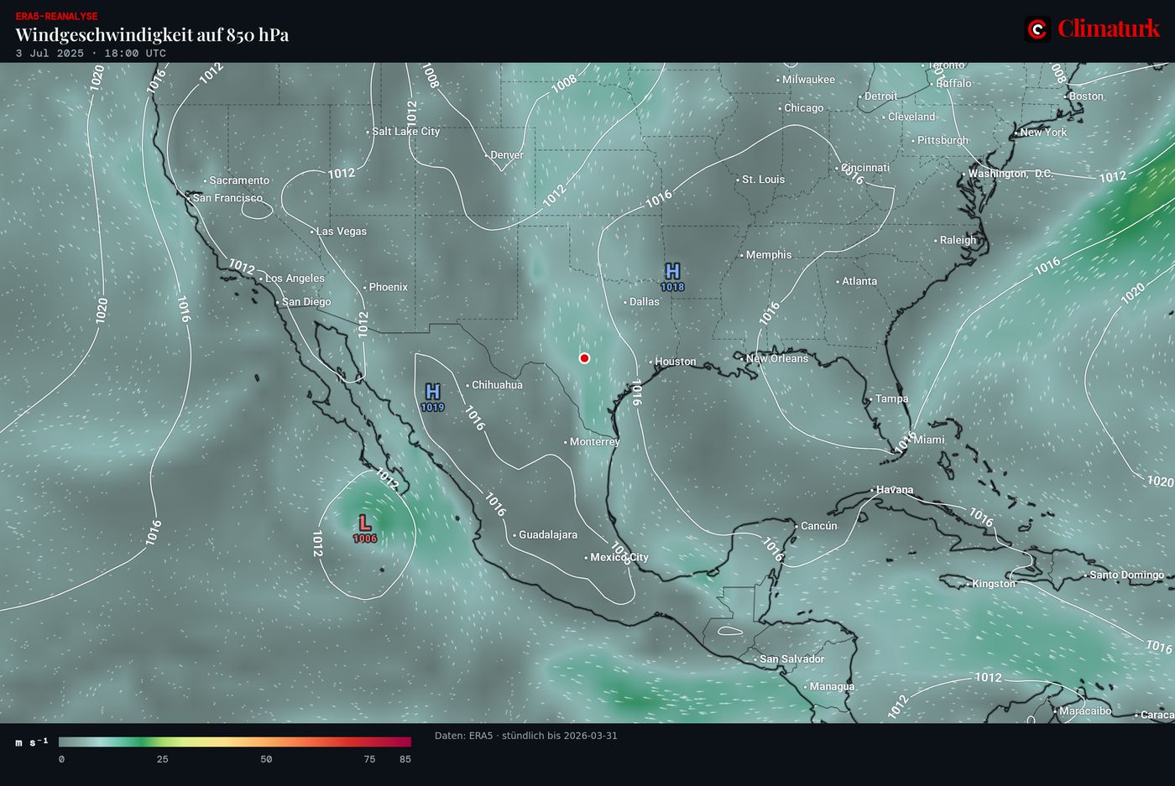Click the Santo Domingo city label
This screenshot has height=786, width=1175.
1126,575
